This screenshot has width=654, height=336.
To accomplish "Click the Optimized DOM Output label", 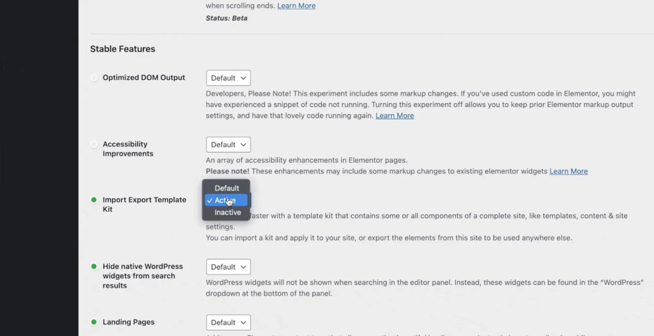I will pos(144,78).
